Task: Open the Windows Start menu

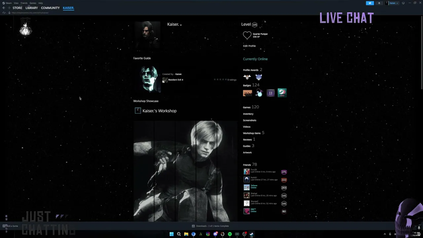Action: pyautogui.click(x=172, y=234)
